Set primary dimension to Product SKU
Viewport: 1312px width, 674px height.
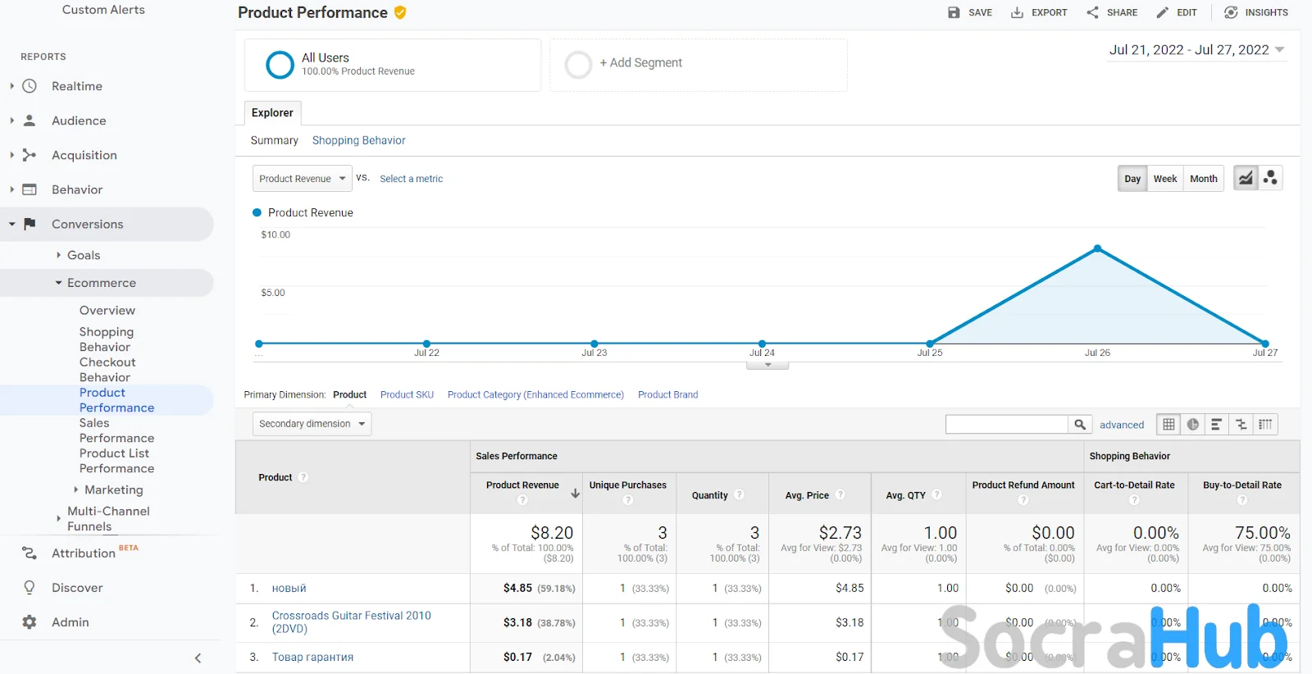pyautogui.click(x=407, y=394)
